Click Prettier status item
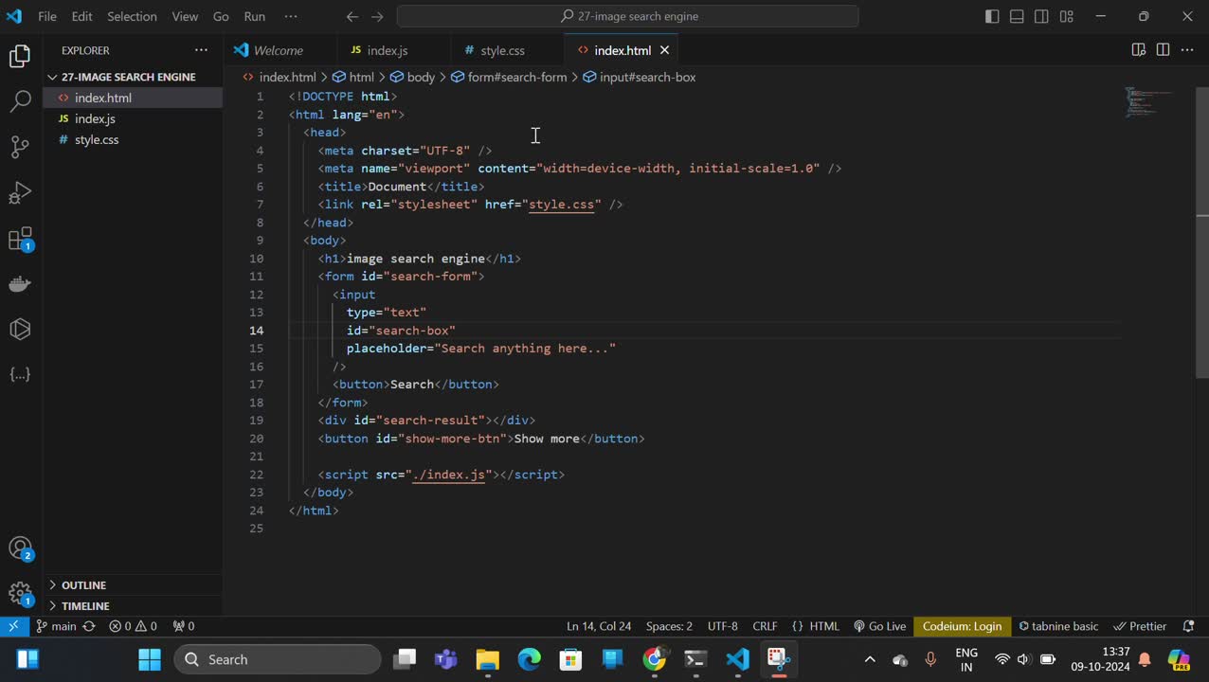1209x682 pixels. coord(1140,626)
